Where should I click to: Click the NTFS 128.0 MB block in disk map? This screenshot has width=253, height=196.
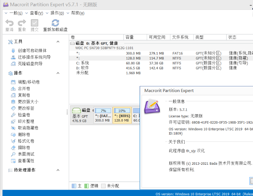(x=122, y=115)
